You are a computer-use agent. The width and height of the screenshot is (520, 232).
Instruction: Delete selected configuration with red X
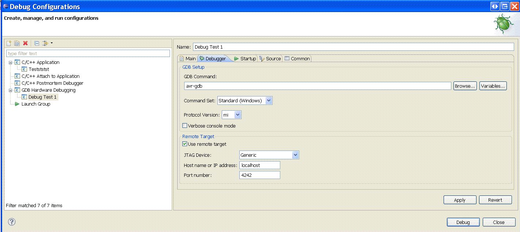pos(25,43)
